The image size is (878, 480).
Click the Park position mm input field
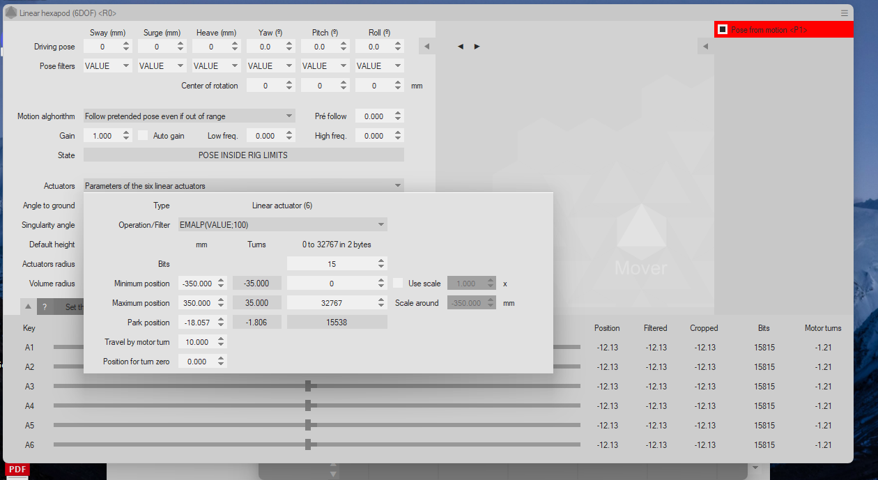click(197, 323)
